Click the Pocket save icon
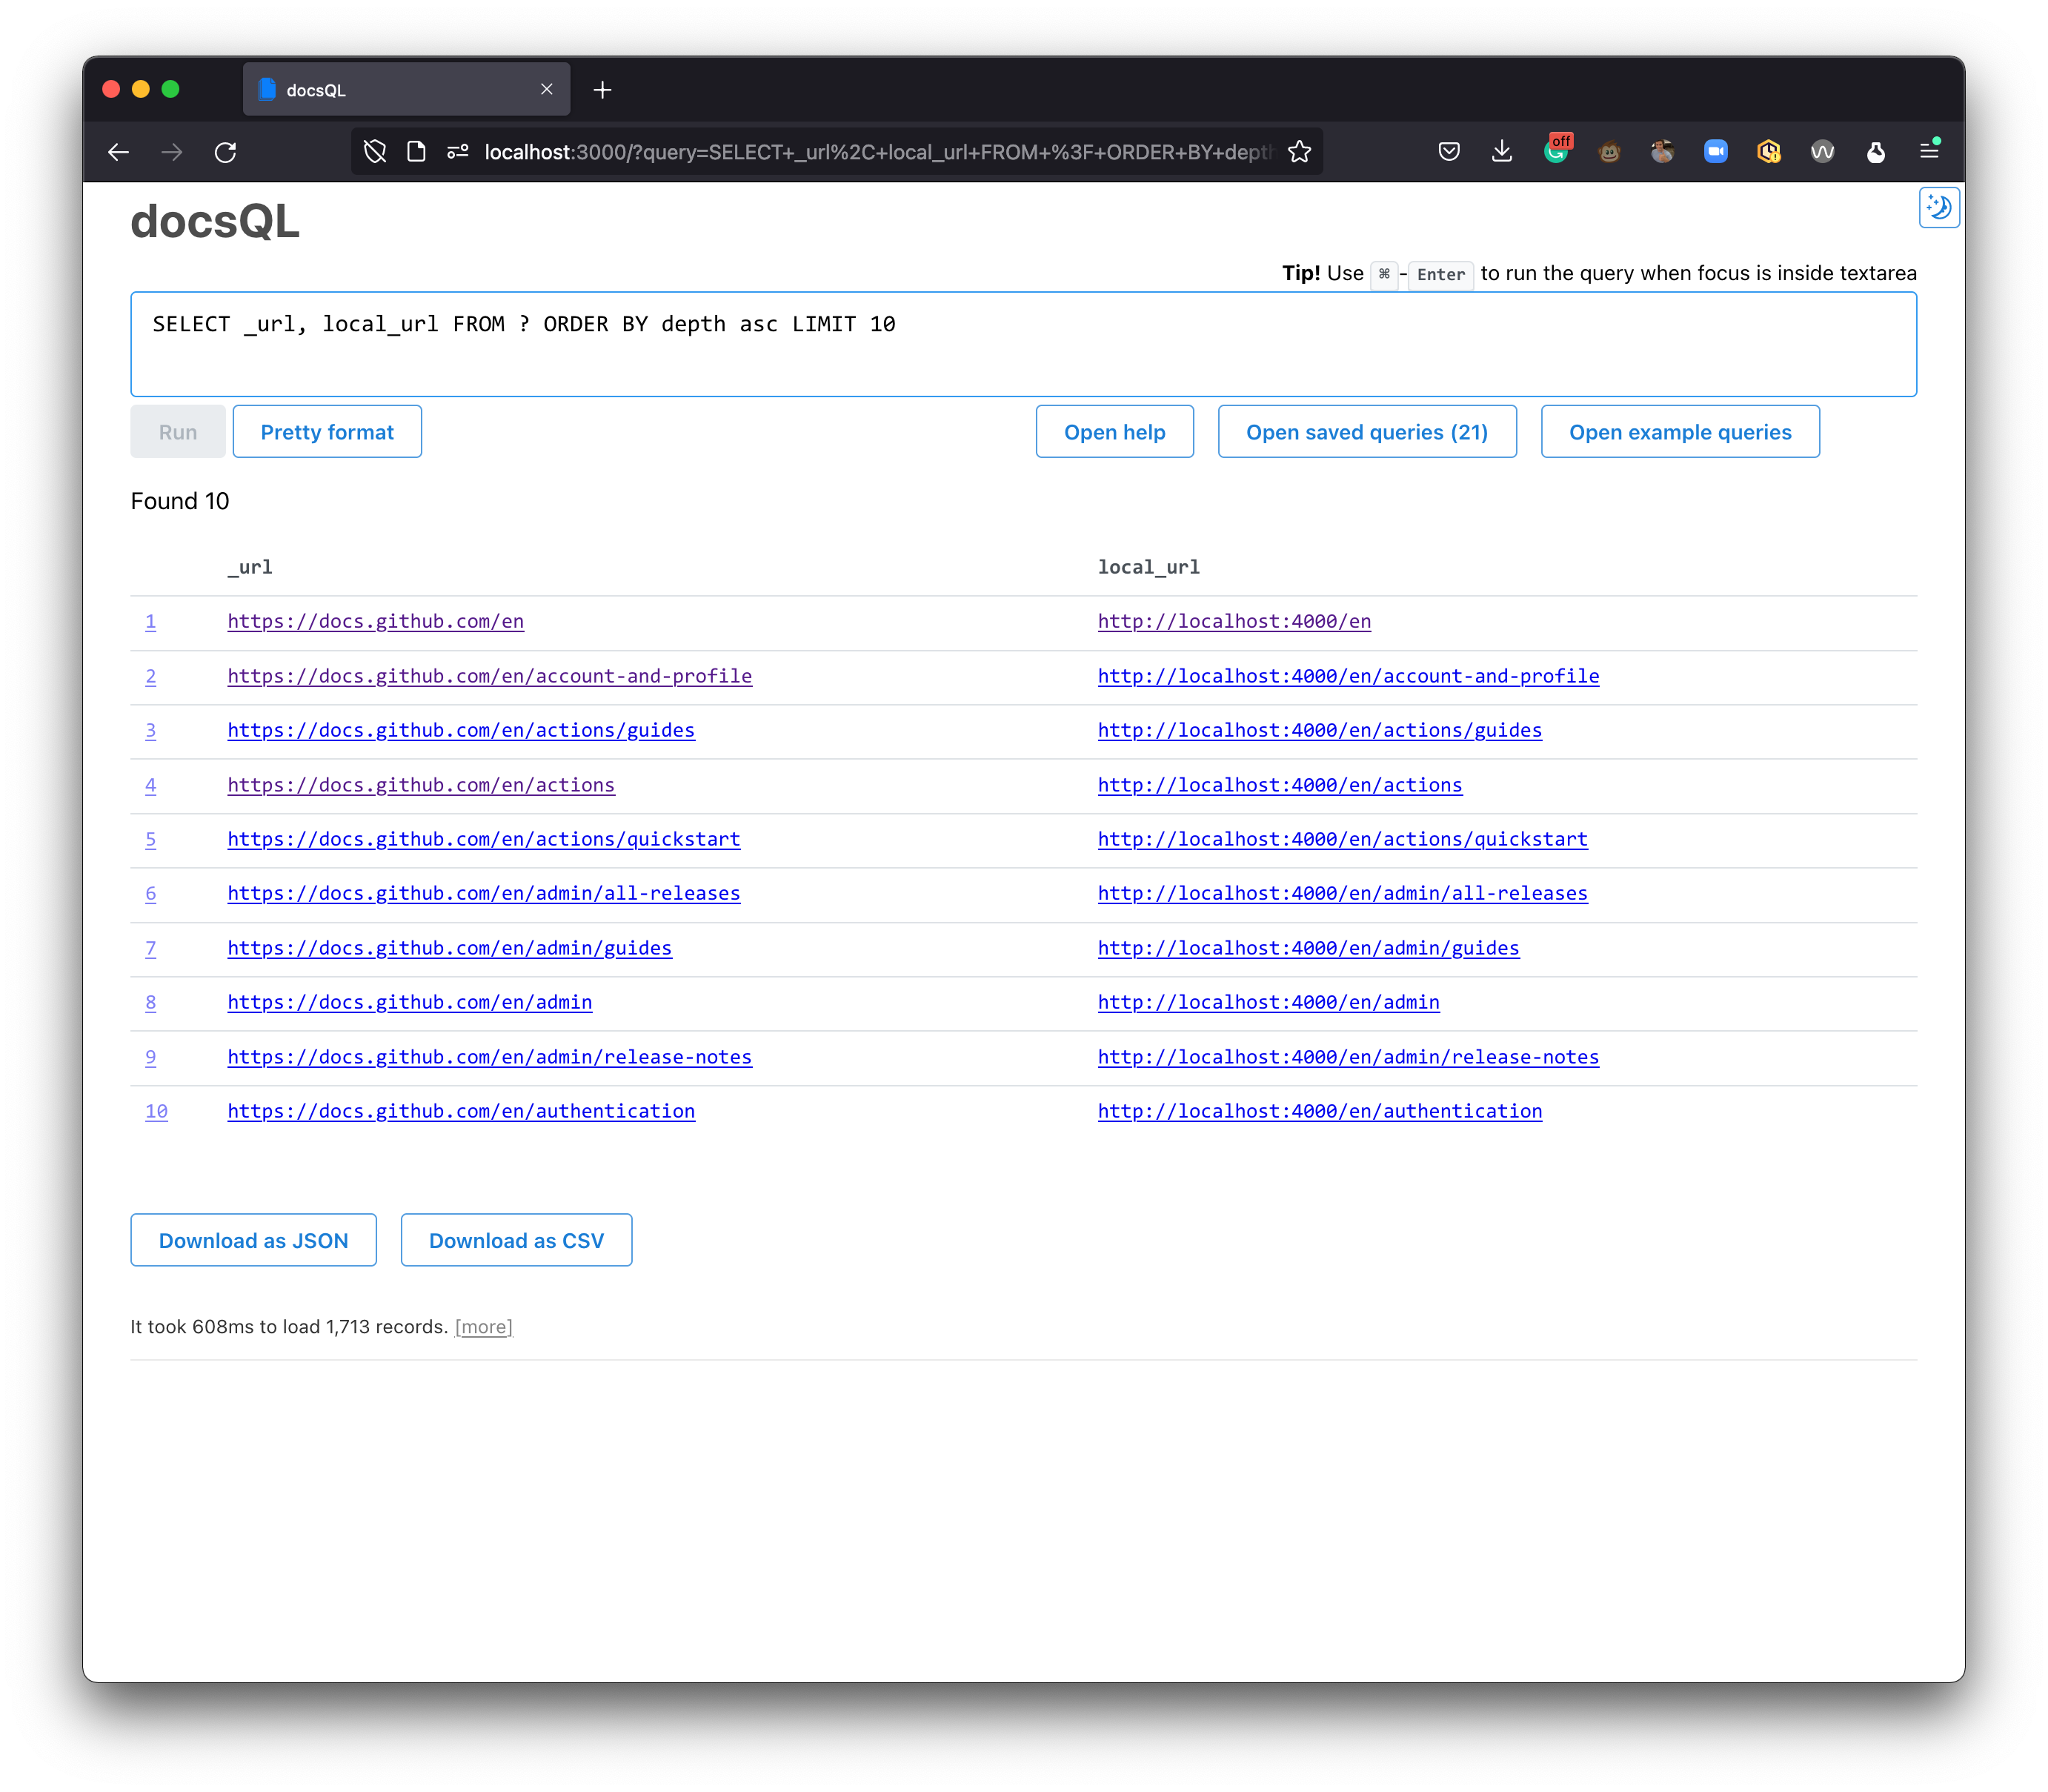 pyautogui.click(x=1448, y=152)
